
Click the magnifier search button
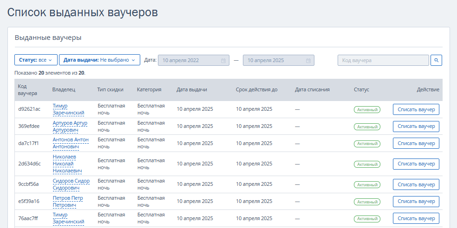tap(436, 60)
